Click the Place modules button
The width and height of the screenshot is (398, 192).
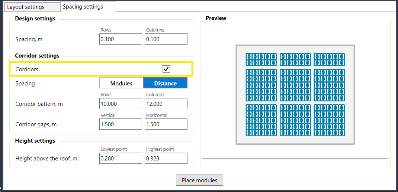(x=199, y=180)
